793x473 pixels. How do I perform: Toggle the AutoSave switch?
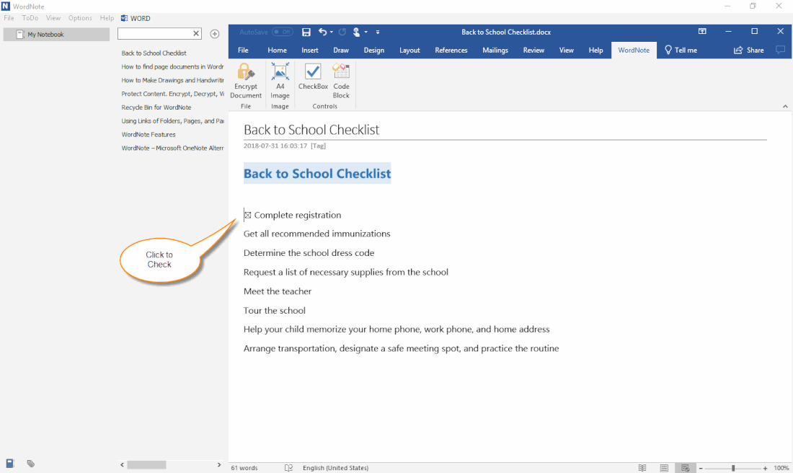click(283, 32)
